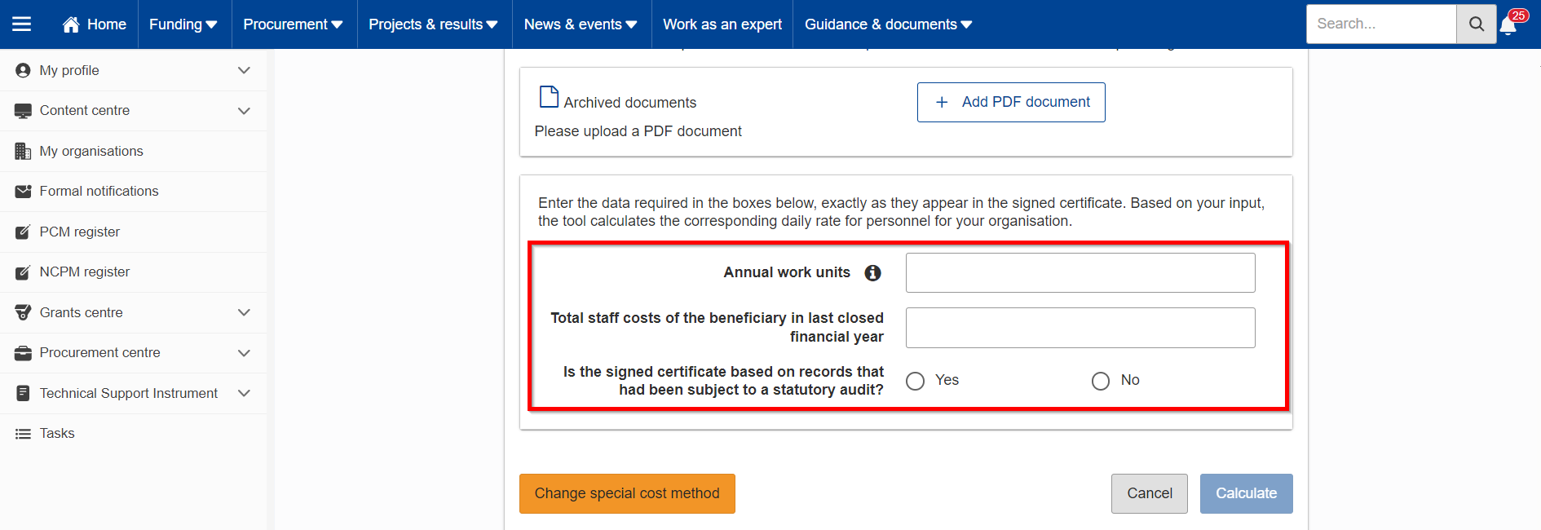Click the Annual work units info icon
Screen dimensions: 1541x530
pos(872,273)
